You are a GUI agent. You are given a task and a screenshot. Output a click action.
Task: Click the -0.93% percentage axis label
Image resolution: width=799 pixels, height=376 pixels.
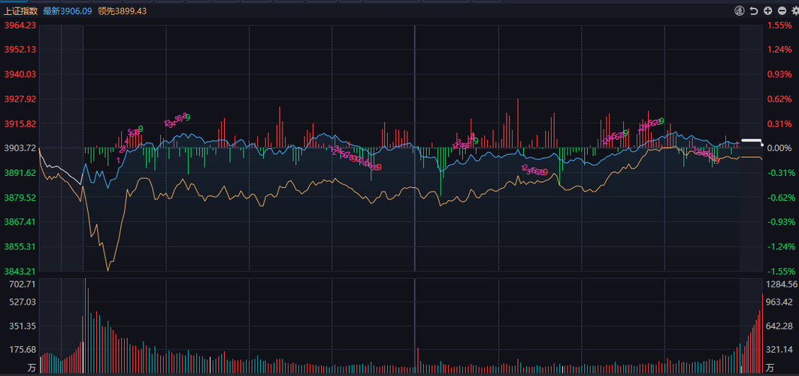(779, 222)
